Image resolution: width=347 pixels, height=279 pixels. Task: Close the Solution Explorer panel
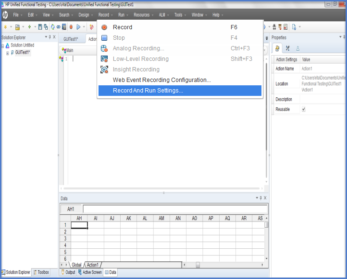[54, 37]
